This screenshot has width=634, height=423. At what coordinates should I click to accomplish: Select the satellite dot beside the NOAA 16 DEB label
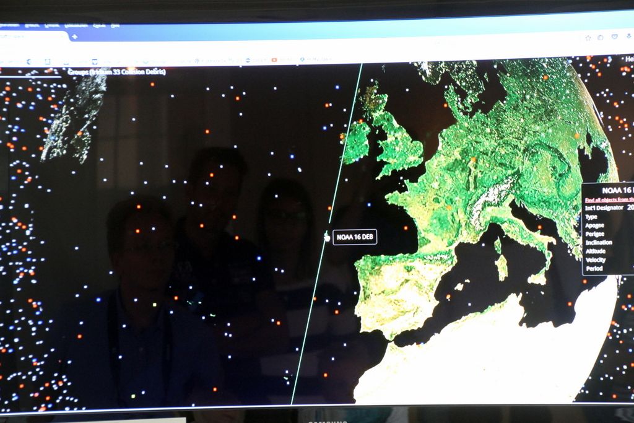pyautogui.click(x=327, y=236)
